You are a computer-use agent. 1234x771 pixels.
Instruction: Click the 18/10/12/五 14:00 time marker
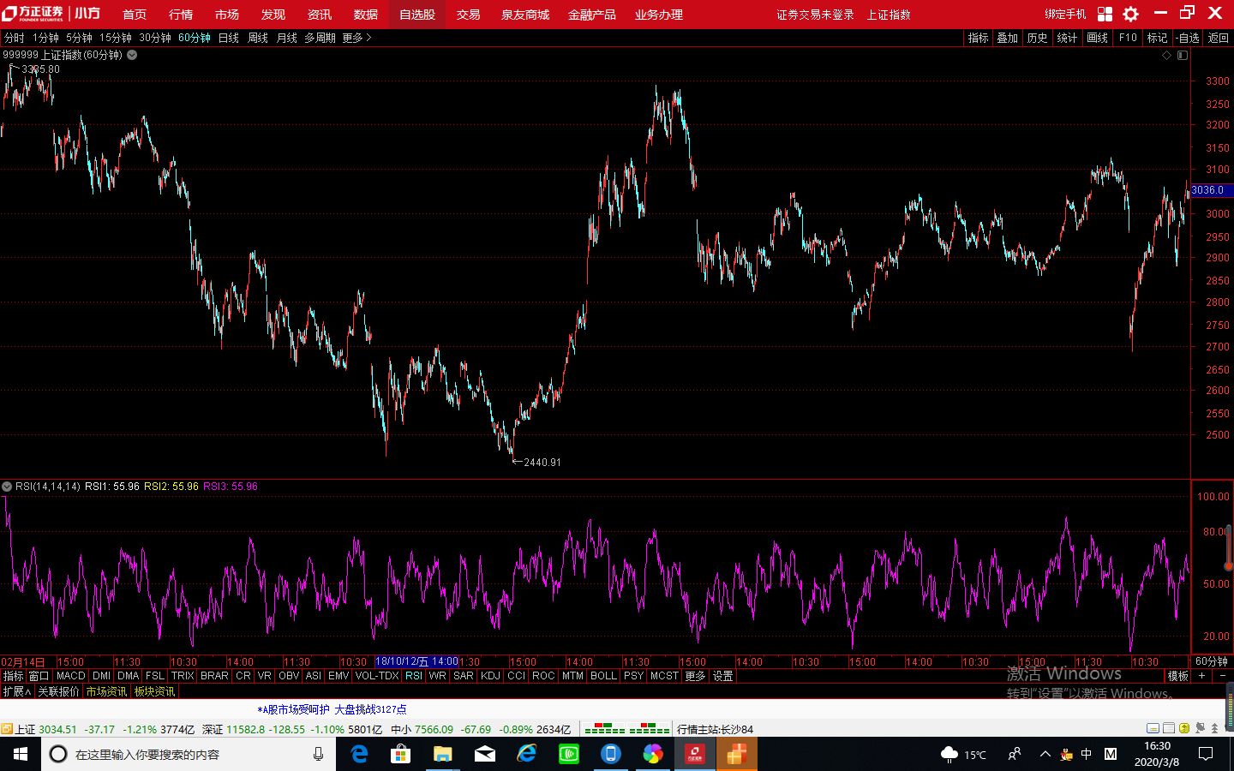[x=416, y=661]
